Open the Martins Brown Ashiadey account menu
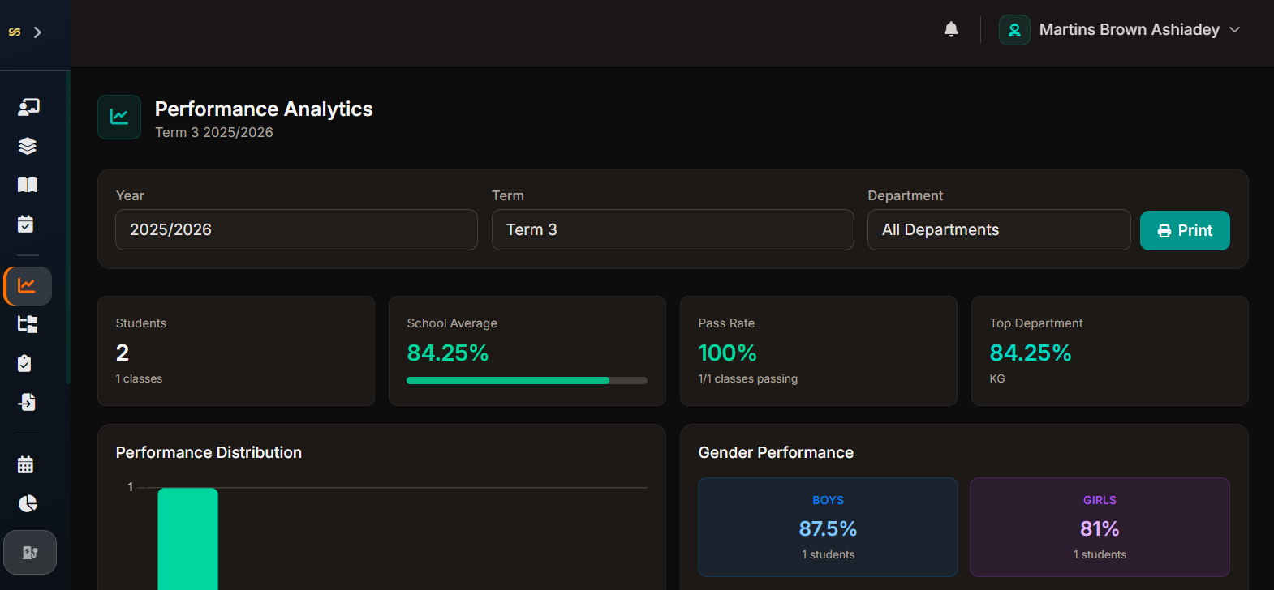The width and height of the screenshot is (1274, 590). (1139, 30)
